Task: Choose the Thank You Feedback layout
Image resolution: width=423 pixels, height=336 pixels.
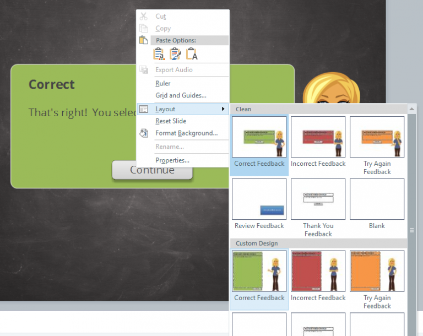Action: pos(318,199)
